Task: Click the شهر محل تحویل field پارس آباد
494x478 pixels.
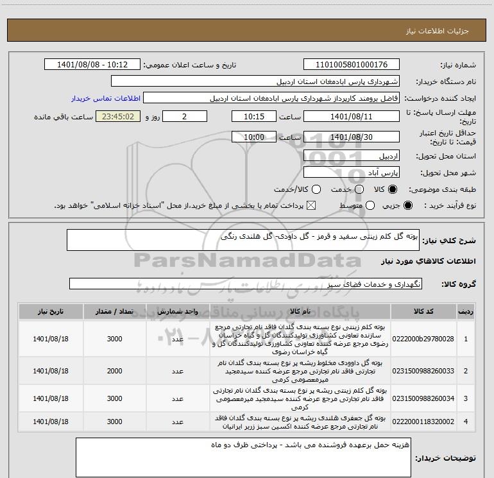Action: (352, 173)
